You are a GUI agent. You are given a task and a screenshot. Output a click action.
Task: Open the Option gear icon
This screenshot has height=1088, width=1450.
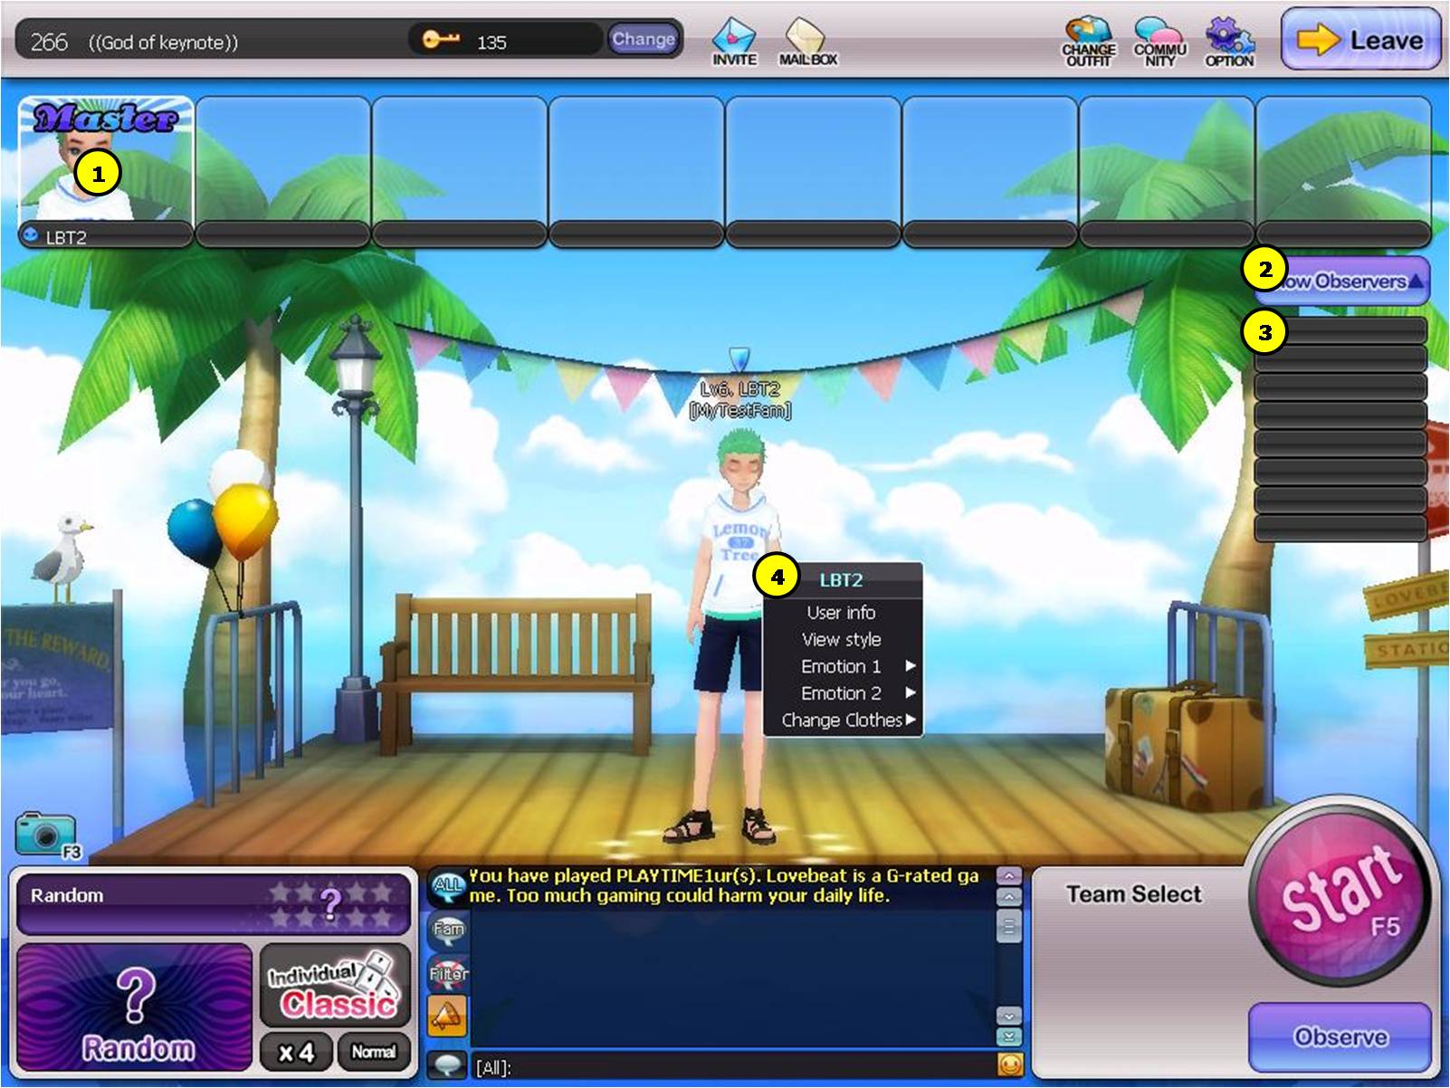[1229, 43]
